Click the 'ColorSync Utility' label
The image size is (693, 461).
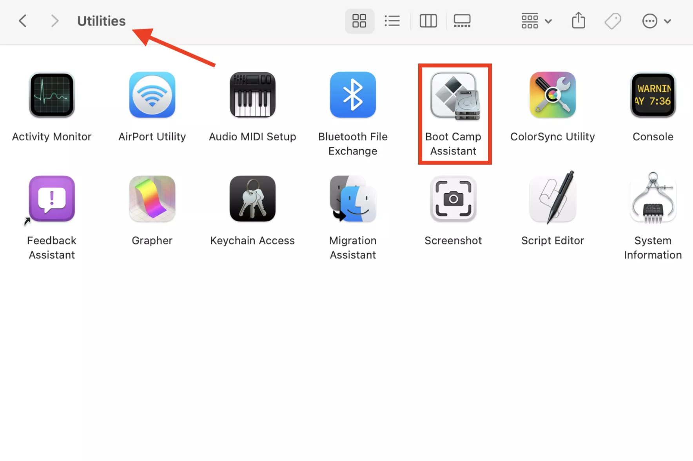[553, 136]
